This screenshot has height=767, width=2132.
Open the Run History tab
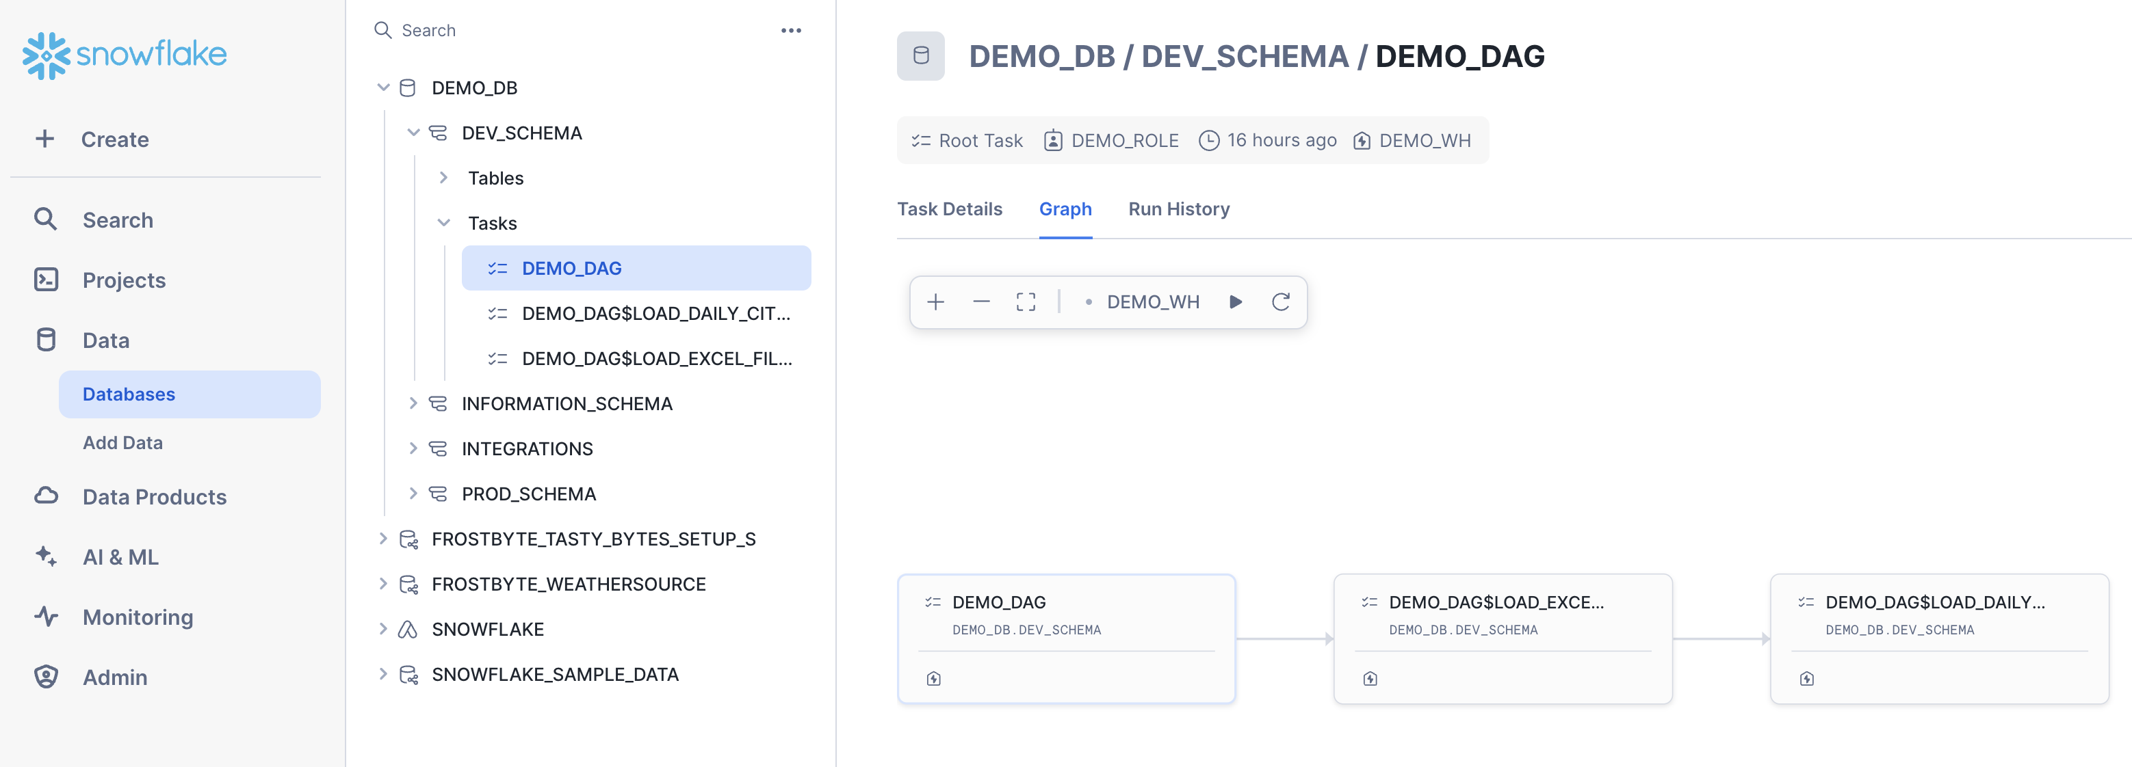pos(1179,209)
